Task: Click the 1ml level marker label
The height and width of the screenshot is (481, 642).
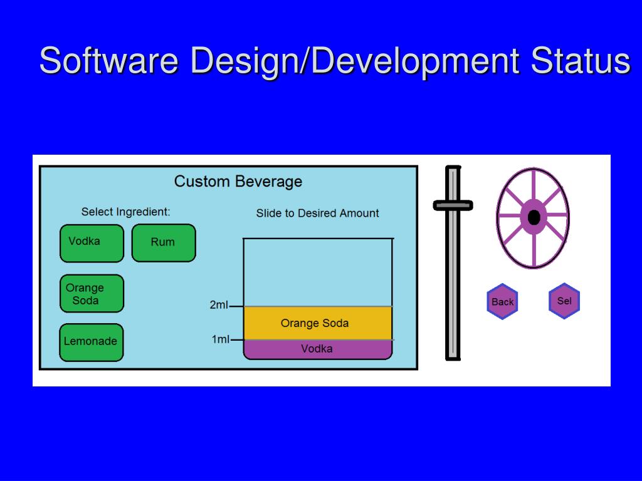Action: [221, 339]
